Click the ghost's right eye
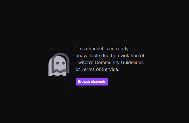The height and width of the screenshot is (123, 189). pyautogui.click(x=63, y=63)
